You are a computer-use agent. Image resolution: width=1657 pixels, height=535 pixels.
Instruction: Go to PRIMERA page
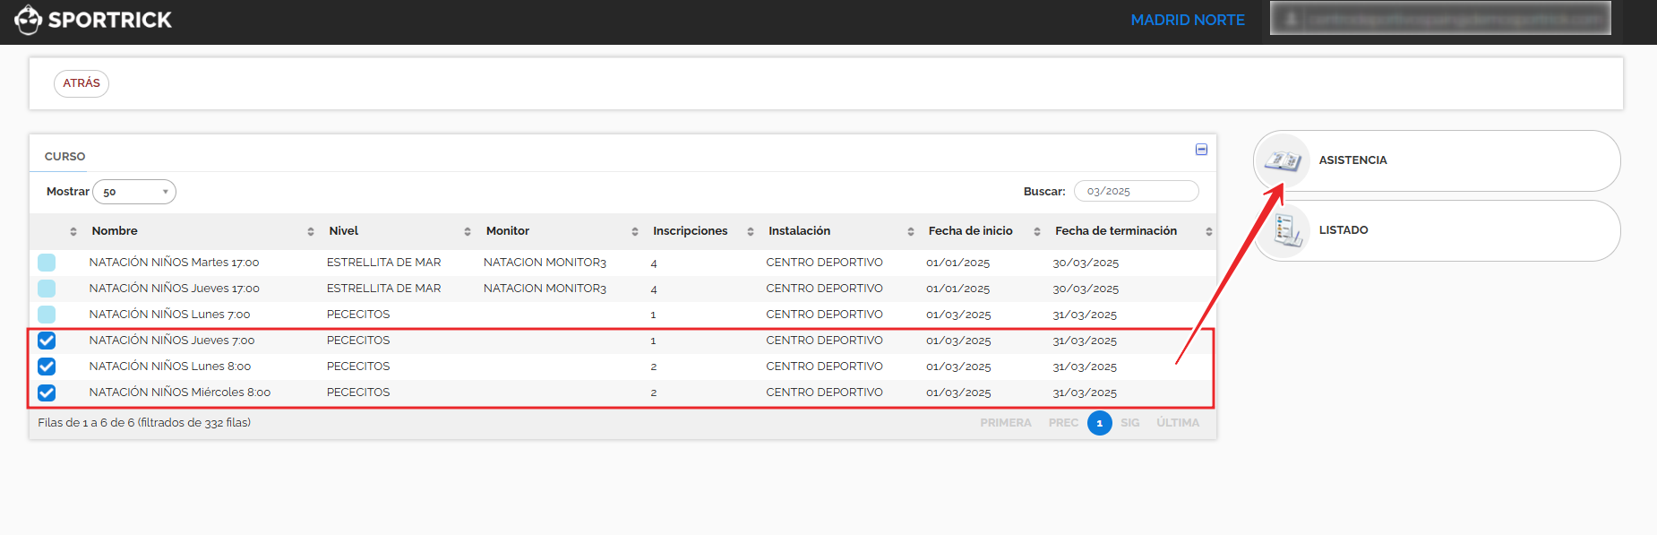click(1006, 423)
